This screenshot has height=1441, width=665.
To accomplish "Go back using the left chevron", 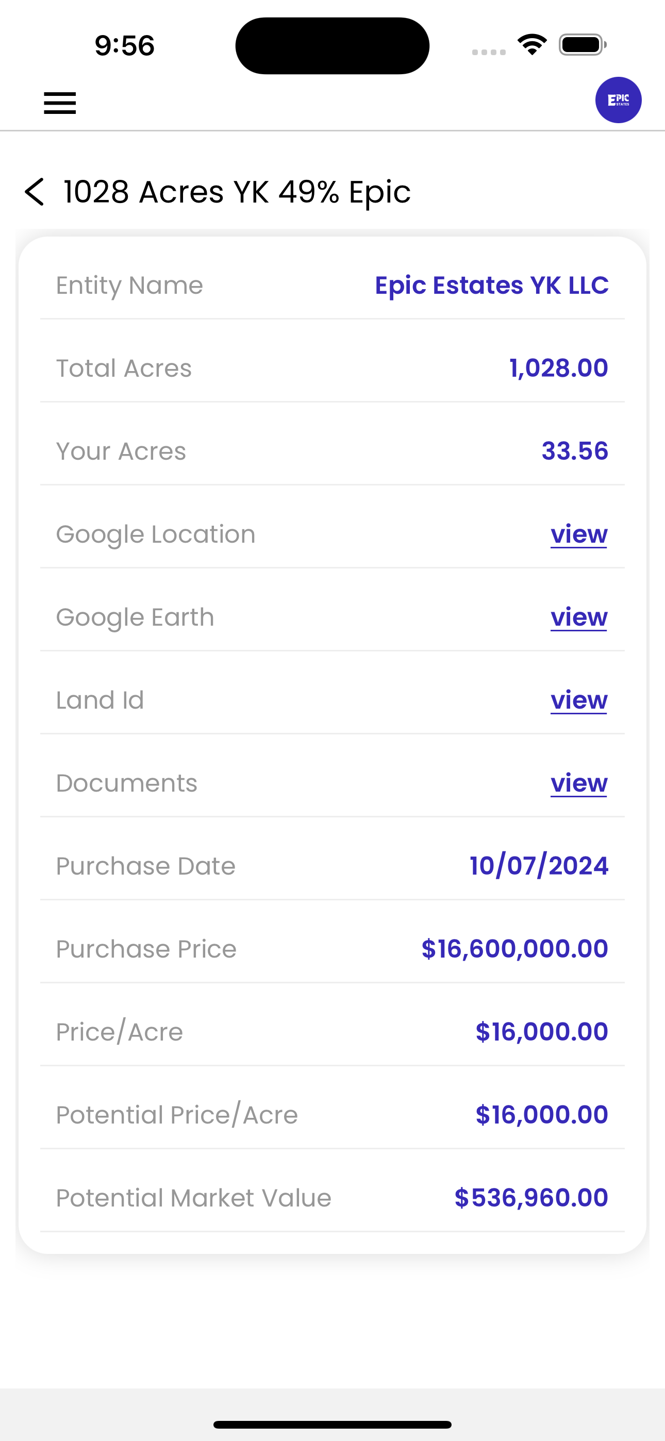I will point(34,192).
